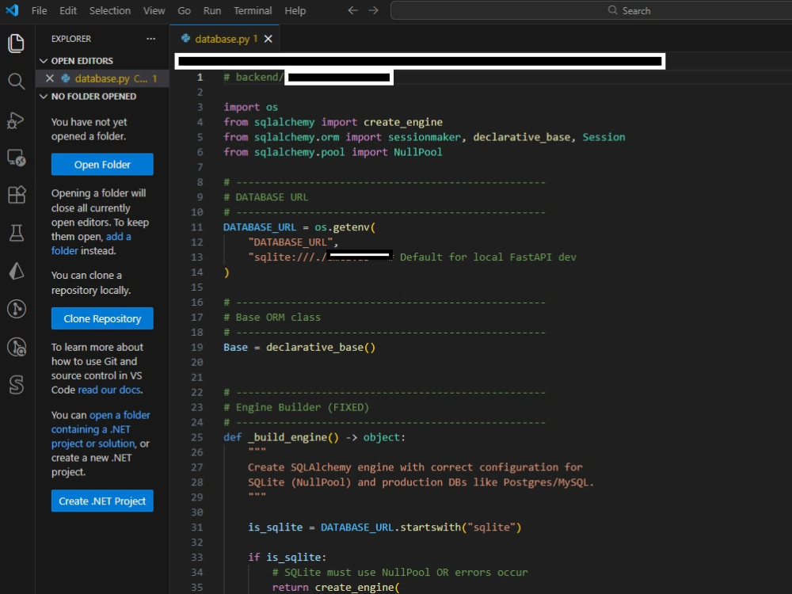Open the Terminal menu
This screenshot has height=594, width=792.
coord(252,10)
